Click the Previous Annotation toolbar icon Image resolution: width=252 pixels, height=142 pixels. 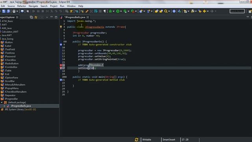tap(193, 11)
